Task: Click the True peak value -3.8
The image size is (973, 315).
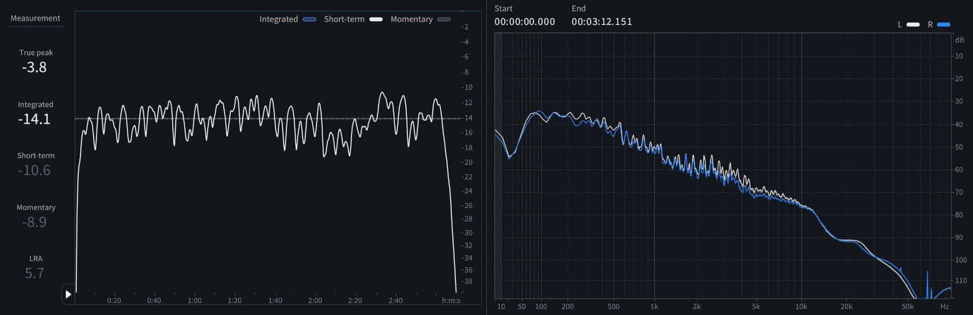Action: pyautogui.click(x=34, y=67)
